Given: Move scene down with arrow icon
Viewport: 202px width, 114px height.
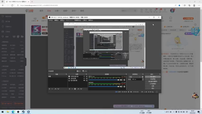Looking at the screenshot, I should pyautogui.click(x=58, y=89).
